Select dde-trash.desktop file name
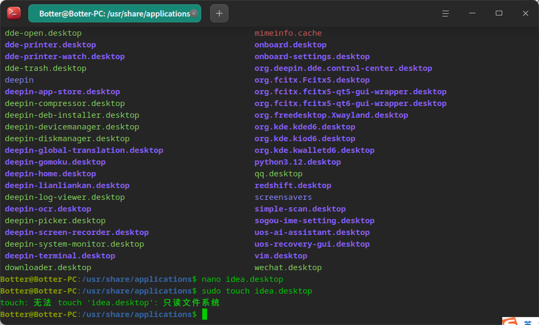539x325 pixels. point(46,68)
